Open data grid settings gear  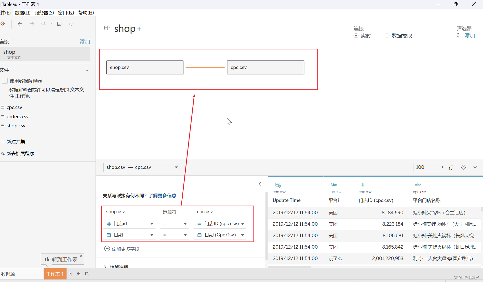[463, 167]
